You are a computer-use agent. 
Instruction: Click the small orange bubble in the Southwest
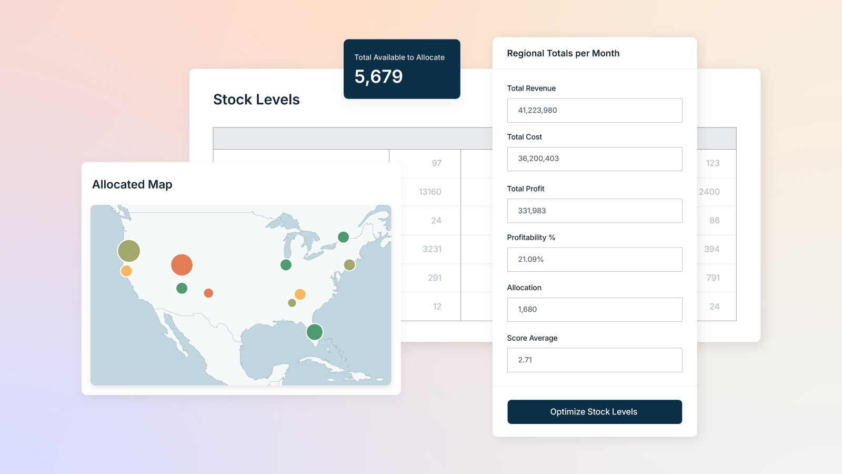pos(208,293)
